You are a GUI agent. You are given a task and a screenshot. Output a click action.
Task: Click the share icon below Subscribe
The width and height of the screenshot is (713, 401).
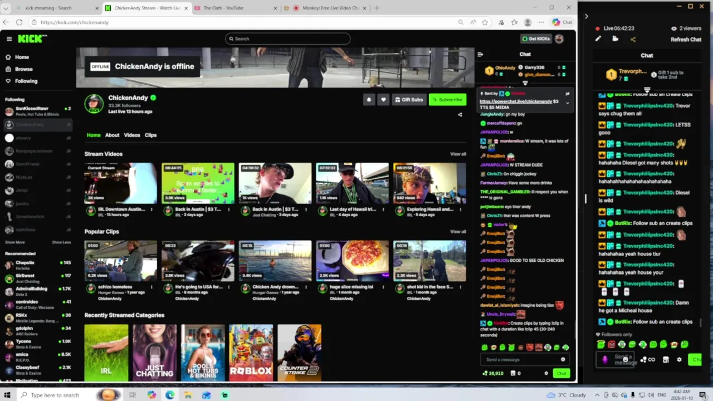coord(460,115)
